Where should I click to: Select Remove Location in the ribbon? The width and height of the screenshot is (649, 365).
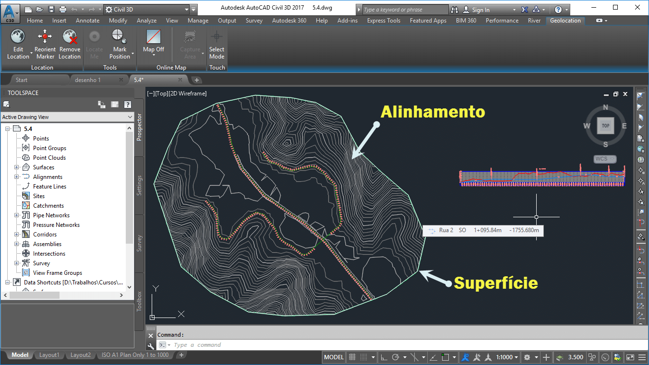coord(70,45)
